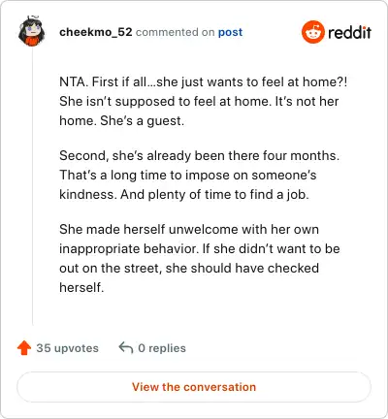Screen dimensions: 388x419
Task: Click the "35 upvotes" count label
Action: coord(67,348)
